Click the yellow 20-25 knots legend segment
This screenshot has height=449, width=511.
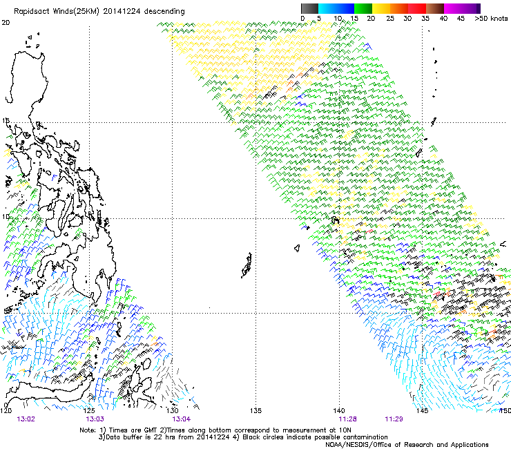[x=381, y=8]
